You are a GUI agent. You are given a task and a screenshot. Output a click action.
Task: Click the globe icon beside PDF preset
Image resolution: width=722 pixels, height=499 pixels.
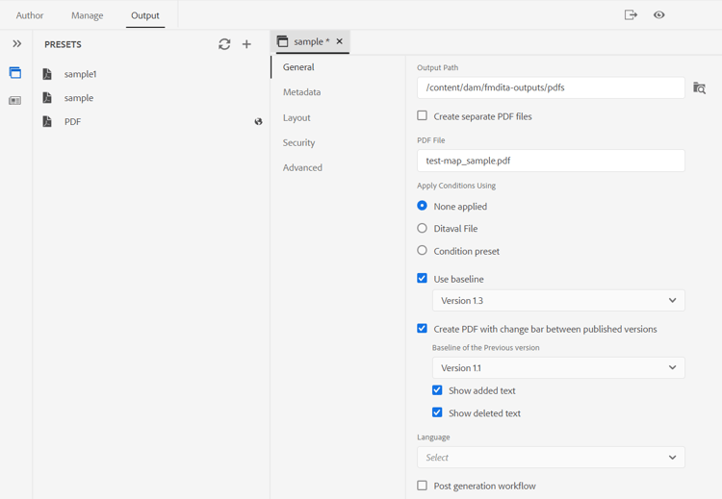[x=258, y=122]
